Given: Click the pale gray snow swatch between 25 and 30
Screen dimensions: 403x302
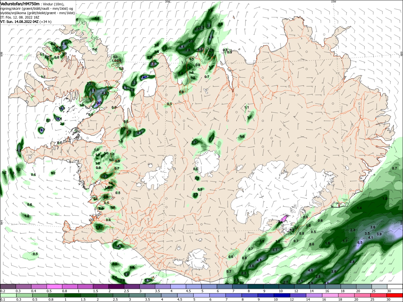Looking at the screenshot, I should point(379,287).
